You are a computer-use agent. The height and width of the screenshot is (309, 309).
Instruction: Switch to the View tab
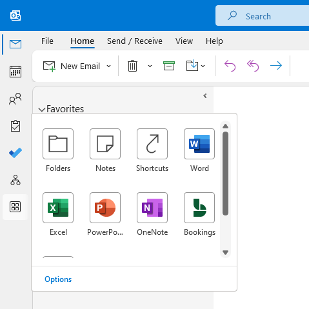[184, 41]
